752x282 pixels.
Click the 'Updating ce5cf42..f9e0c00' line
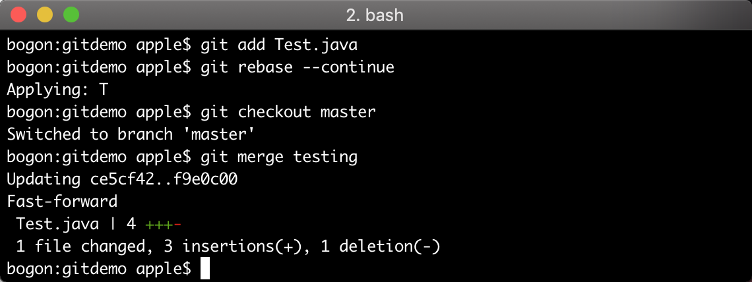pos(122,179)
